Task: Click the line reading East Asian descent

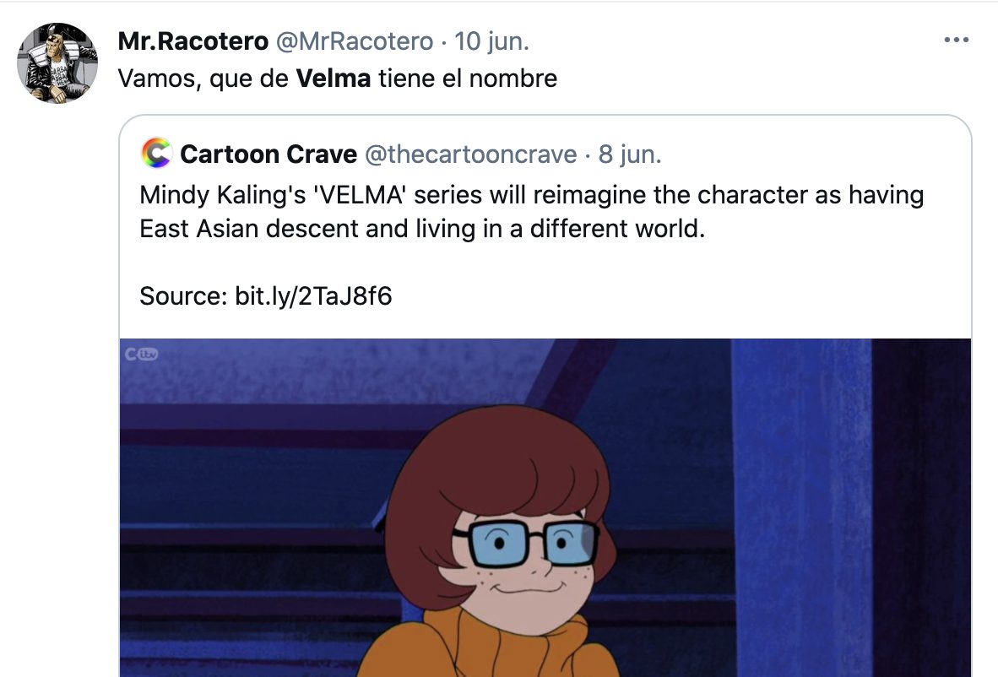Action: pyautogui.click(x=422, y=229)
